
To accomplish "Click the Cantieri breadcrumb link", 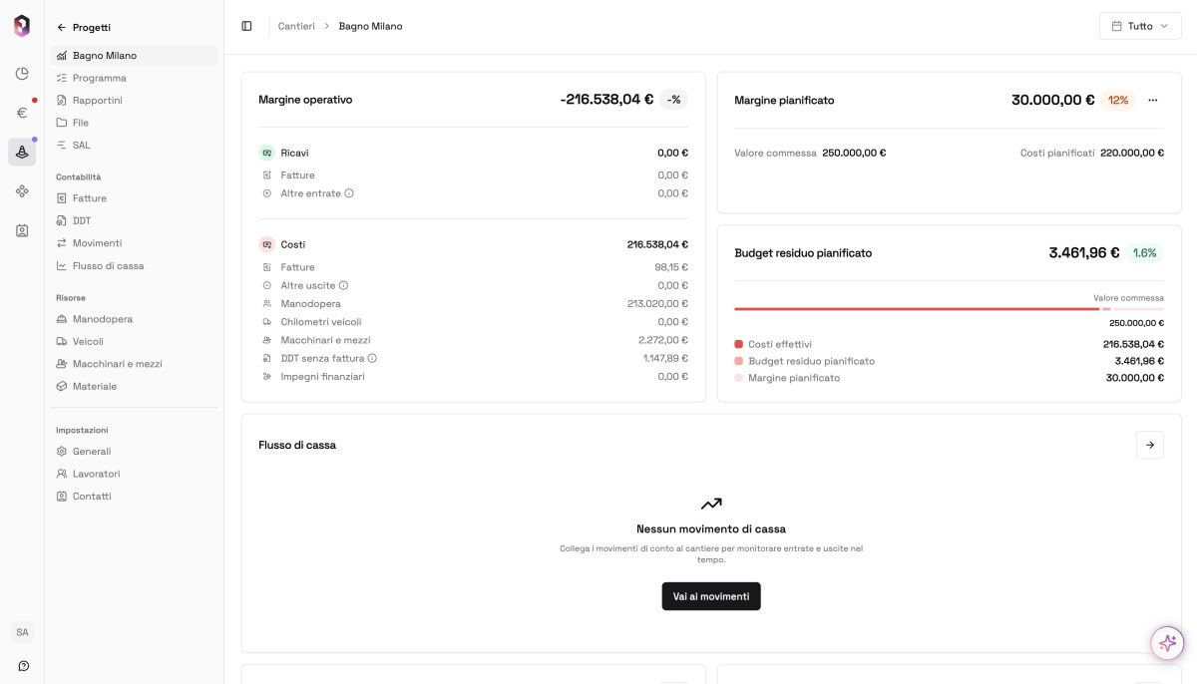I will 296,26.
